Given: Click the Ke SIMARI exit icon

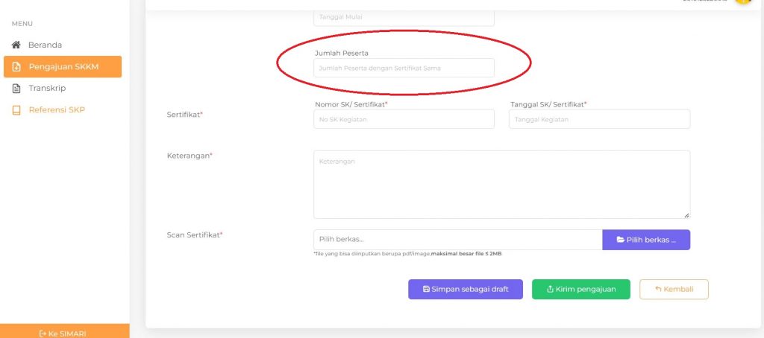Looking at the screenshot, I should [x=43, y=334].
